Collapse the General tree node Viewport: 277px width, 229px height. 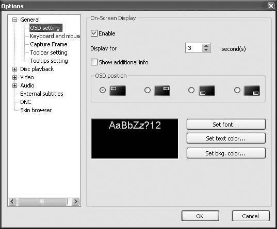pos(14,20)
